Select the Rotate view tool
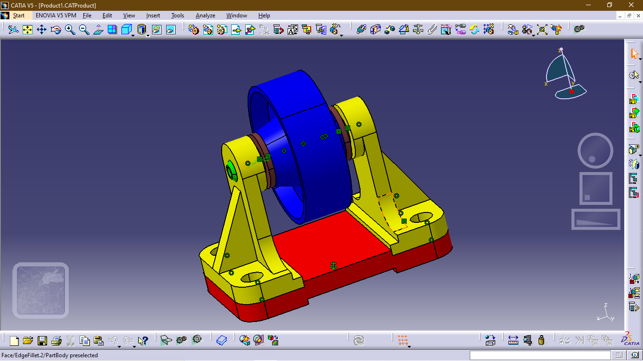The height and width of the screenshot is (361, 643). pyautogui.click(x=56, y=29)
